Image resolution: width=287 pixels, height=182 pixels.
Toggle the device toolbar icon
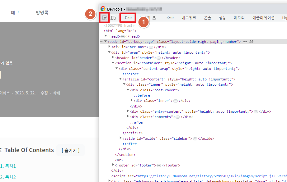113,18
